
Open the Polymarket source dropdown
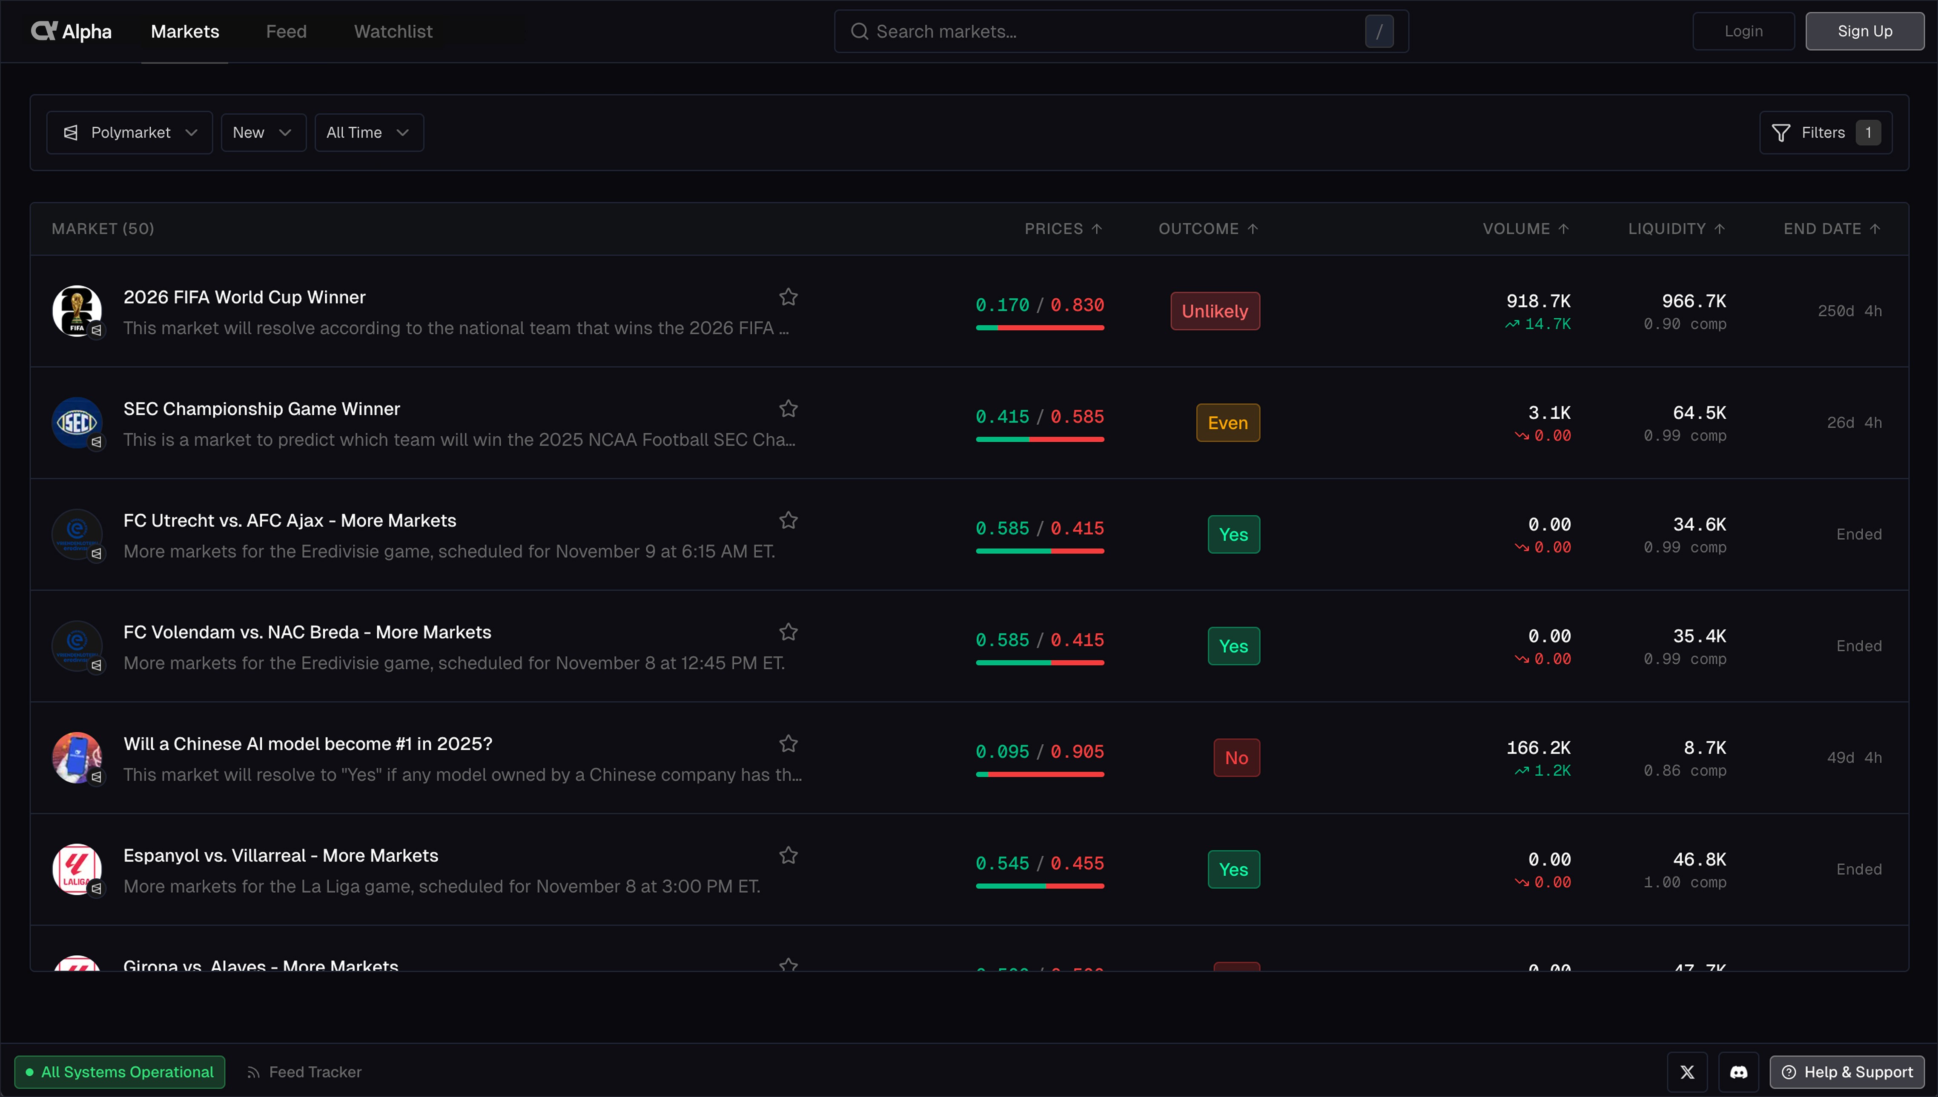(x=130, y=133)
